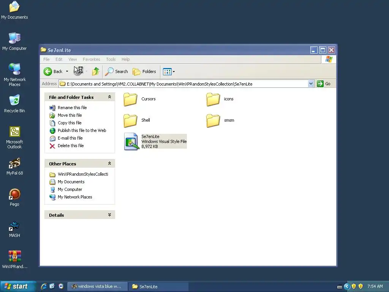Viewport: 389px width, 292px height.
Task: Click the Se7enLite taskbar button
Action: (x=158, y=287)
